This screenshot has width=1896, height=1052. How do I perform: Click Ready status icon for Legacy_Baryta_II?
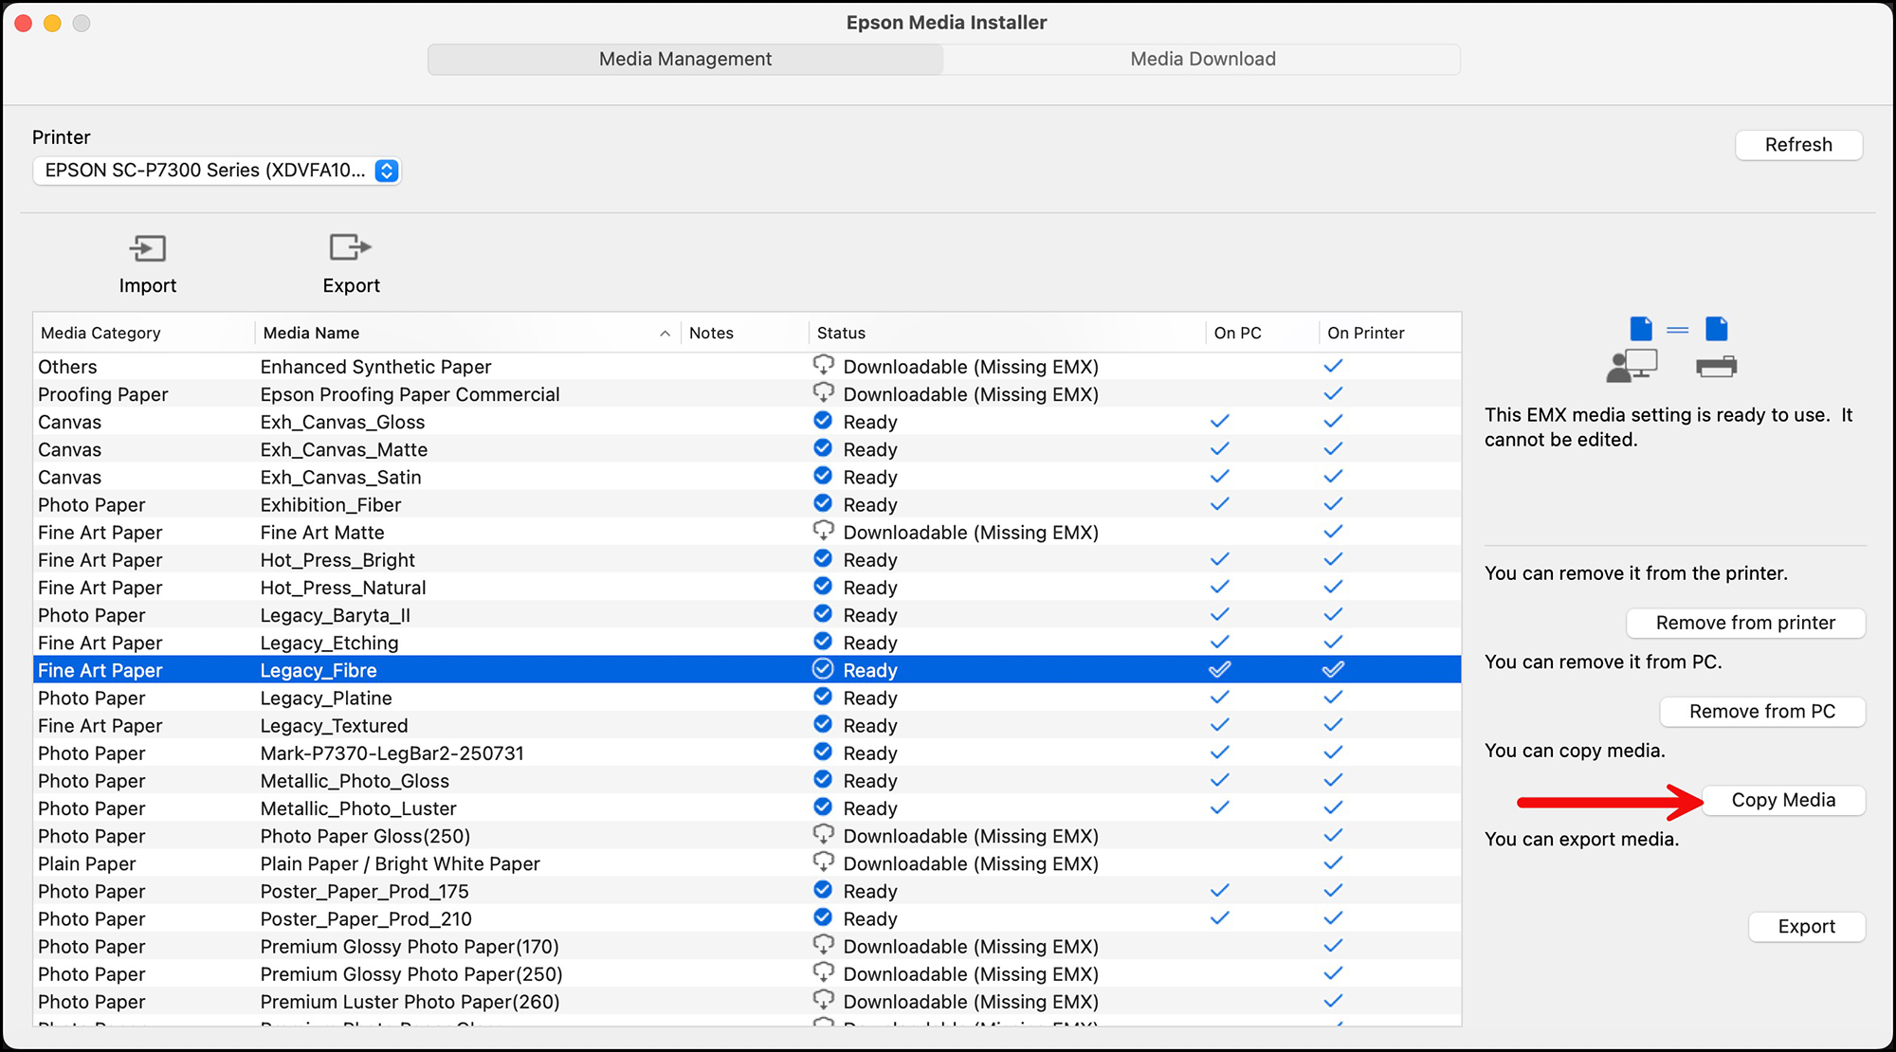pyautogui.click(x=823, y=613)
